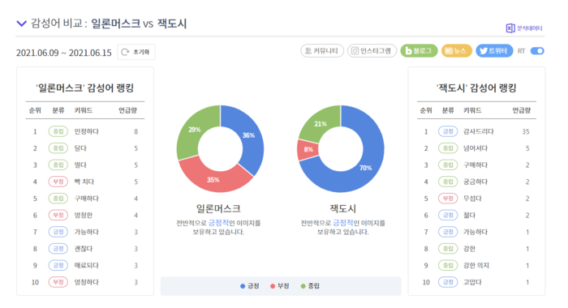Click the Twitter bird icon

pos(484,51)
